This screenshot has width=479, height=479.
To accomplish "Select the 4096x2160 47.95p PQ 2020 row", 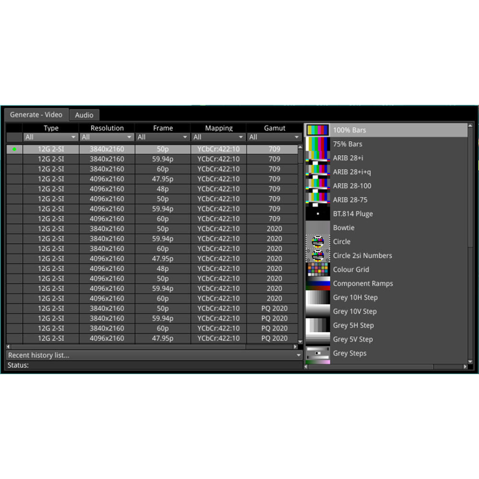I will [x=152, y=339].
